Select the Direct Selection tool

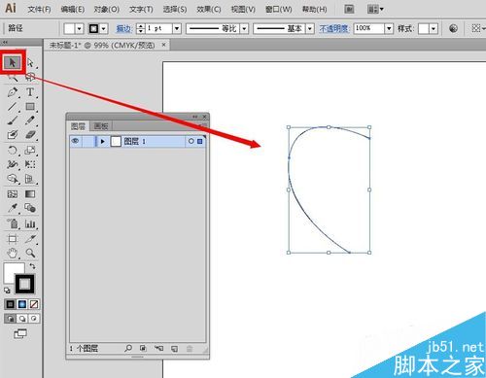click(x=30, y=62)
